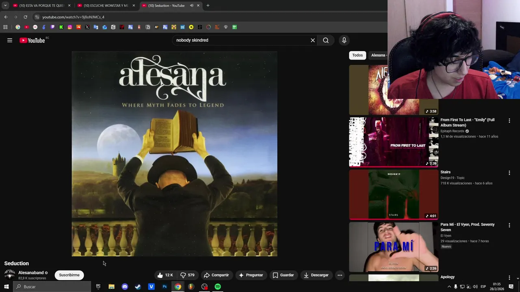Image resolution: width=520 pixels, height=292 pixels.
Task: Share the video with Compartir
Action: [x=217, y=275]
